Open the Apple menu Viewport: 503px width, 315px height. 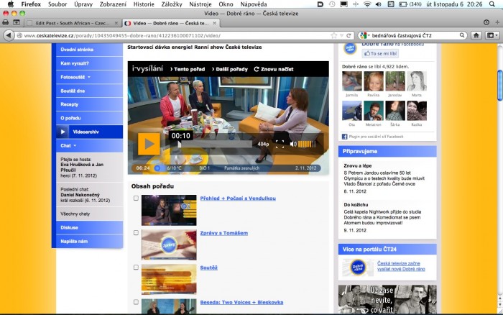click(x=11, y=4)
